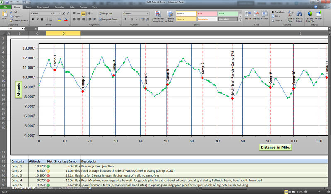The image size is (331, 194).
Task: Click the Copy button
Action: click(x=15, y=16)
